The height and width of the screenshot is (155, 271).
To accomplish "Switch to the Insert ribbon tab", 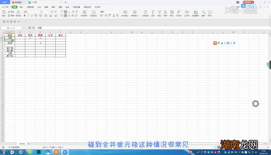I will point(22,7).
